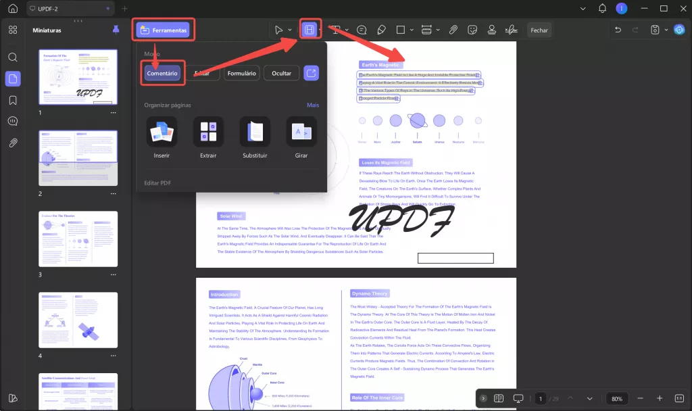Choose Extrair from Organizar páginas
Viewport: 692px width, 411px height.
208,137
